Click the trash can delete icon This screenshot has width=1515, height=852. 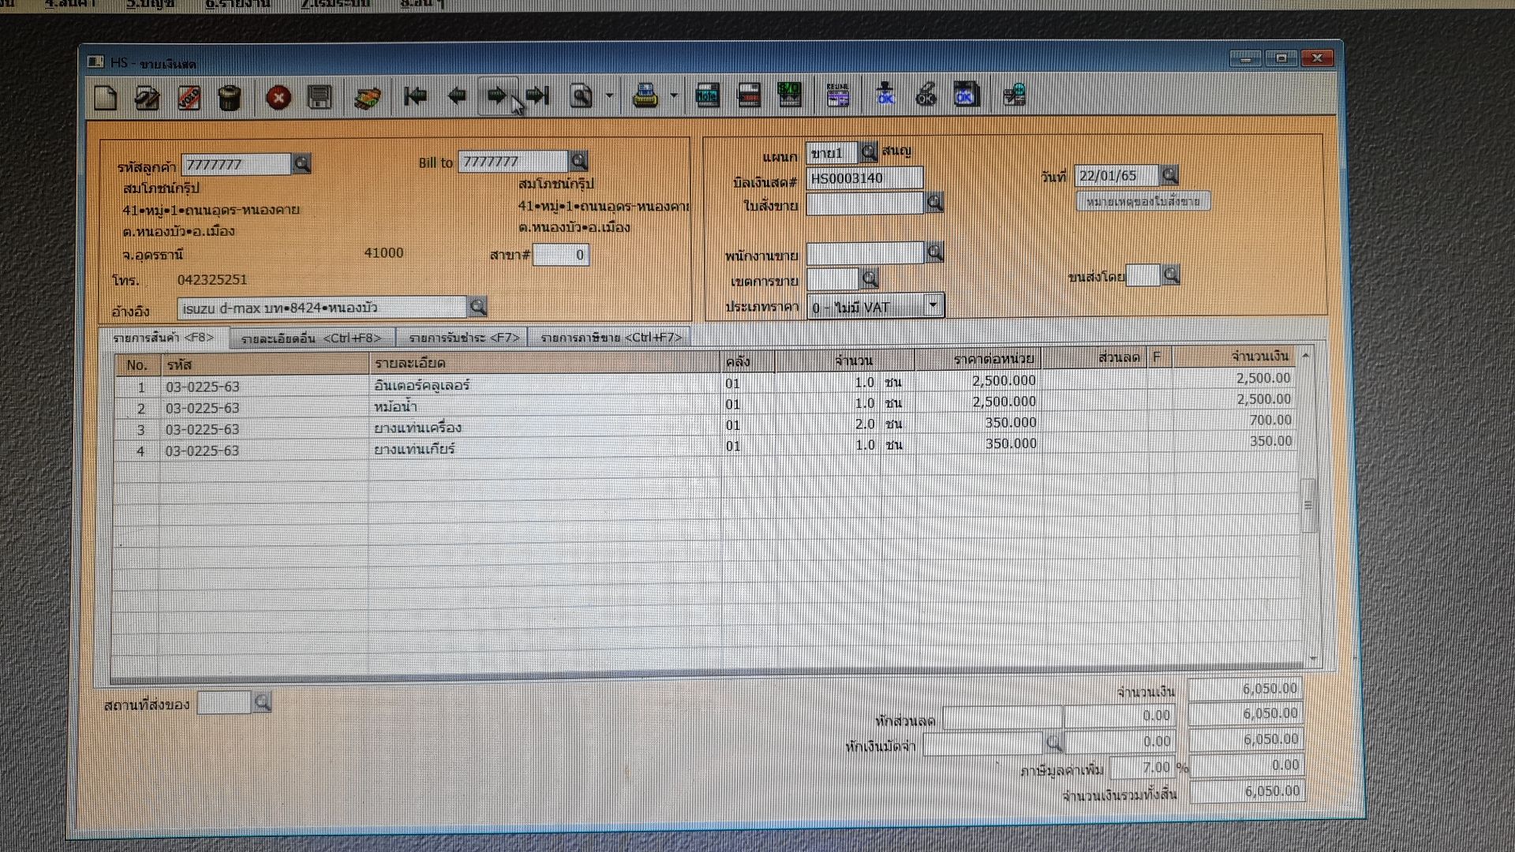(x=229, y=98)
